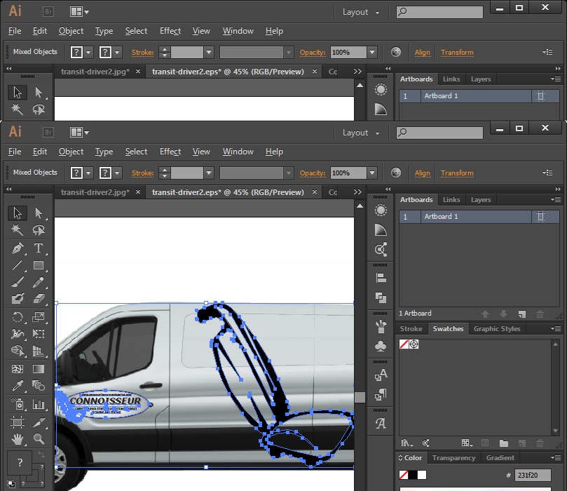Activate the Rotate tool
The width and height of the screenshot is (567, 491).
[18, 317]
